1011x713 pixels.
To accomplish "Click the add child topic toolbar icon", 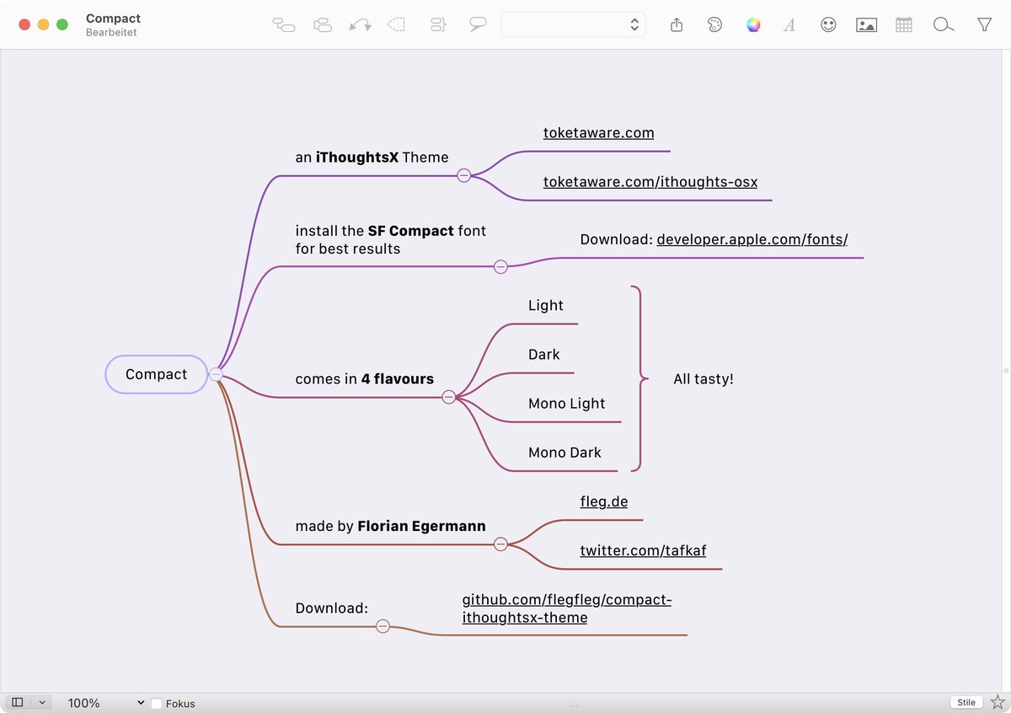I will point(284,25).
